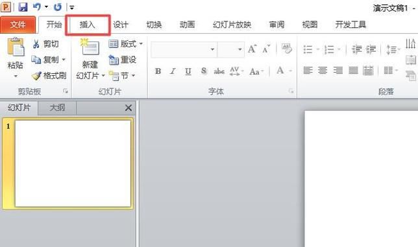Switch to the 切换 (Transitions) tab
Screen dimensions: 418x247
click(x=154, y=25)
